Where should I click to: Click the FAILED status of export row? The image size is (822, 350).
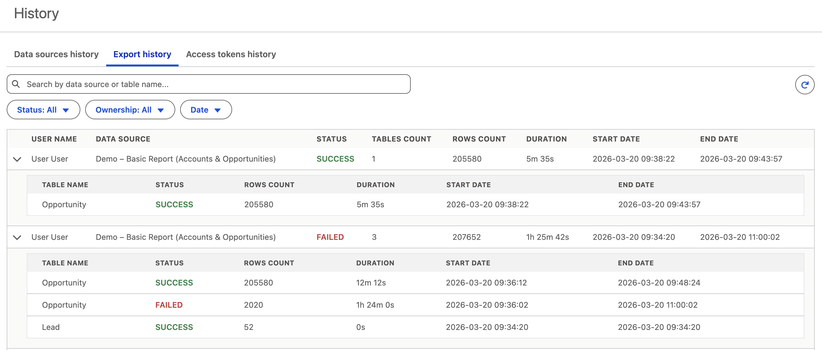(x=330, y=237)
